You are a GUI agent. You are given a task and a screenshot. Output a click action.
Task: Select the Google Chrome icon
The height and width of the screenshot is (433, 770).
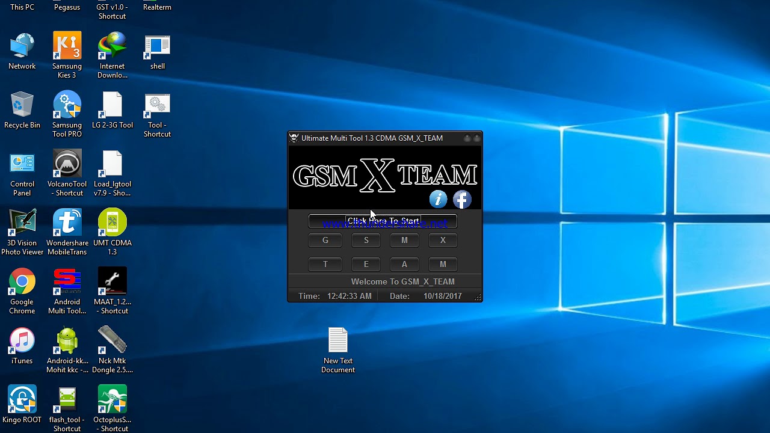point(22,291)
